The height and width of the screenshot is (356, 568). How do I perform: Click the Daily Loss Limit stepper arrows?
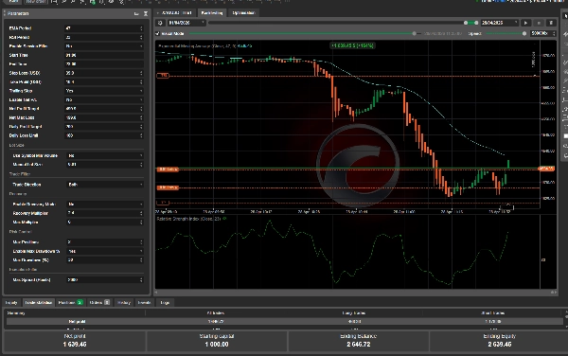141,135
